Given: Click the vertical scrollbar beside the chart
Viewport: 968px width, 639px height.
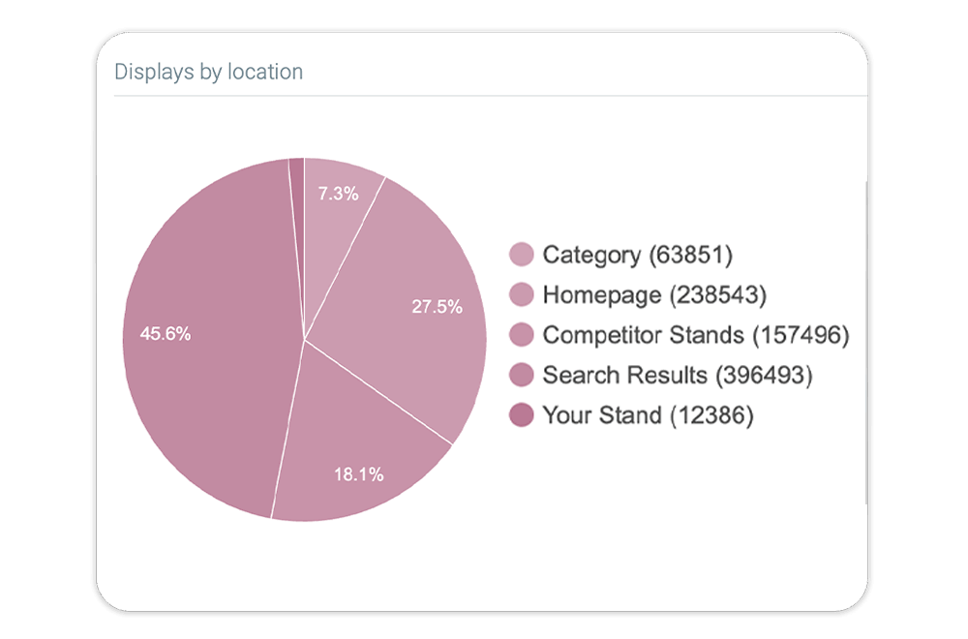Looking at the screenshot, I should click(x=866, y=339).
